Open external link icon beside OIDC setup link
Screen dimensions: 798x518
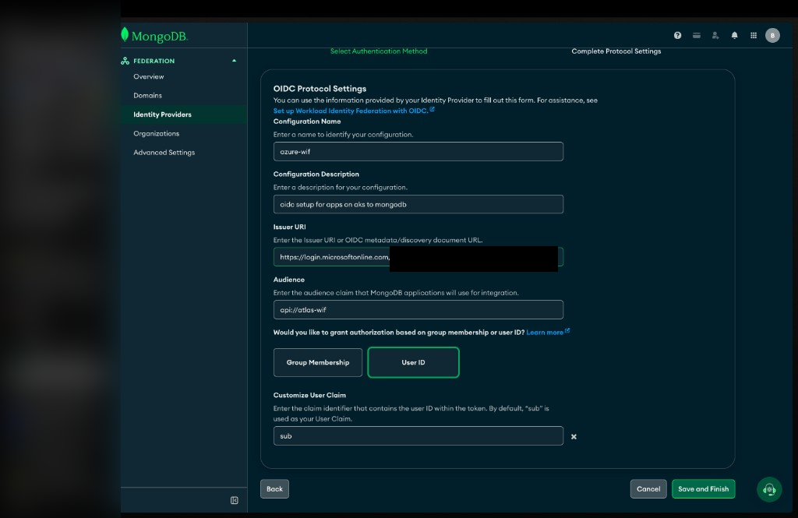tap(432, 109)
